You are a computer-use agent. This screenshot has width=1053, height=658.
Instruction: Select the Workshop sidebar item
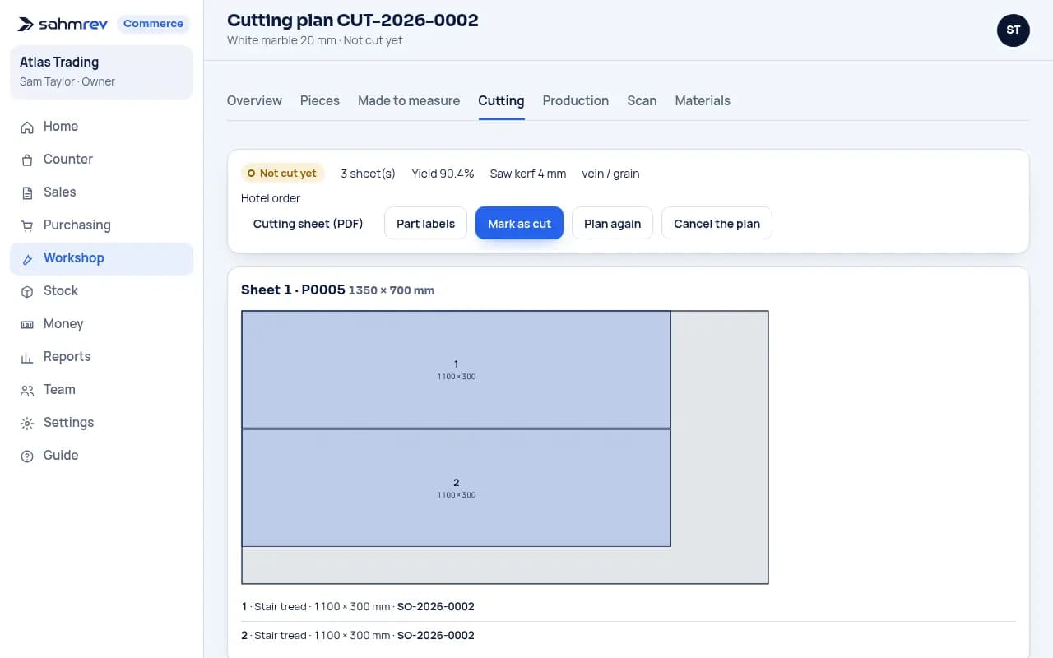(x=101, y=258)
